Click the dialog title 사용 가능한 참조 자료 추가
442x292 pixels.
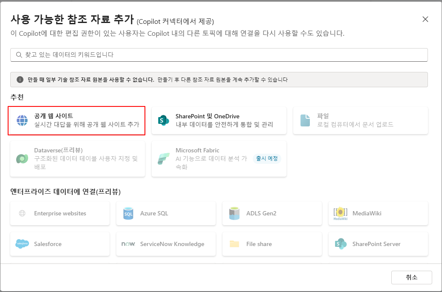[x=72, y=19]
